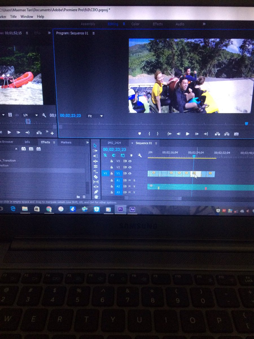Click the Lift button in Program monitor
254x339 pixels.
point(217,134)
